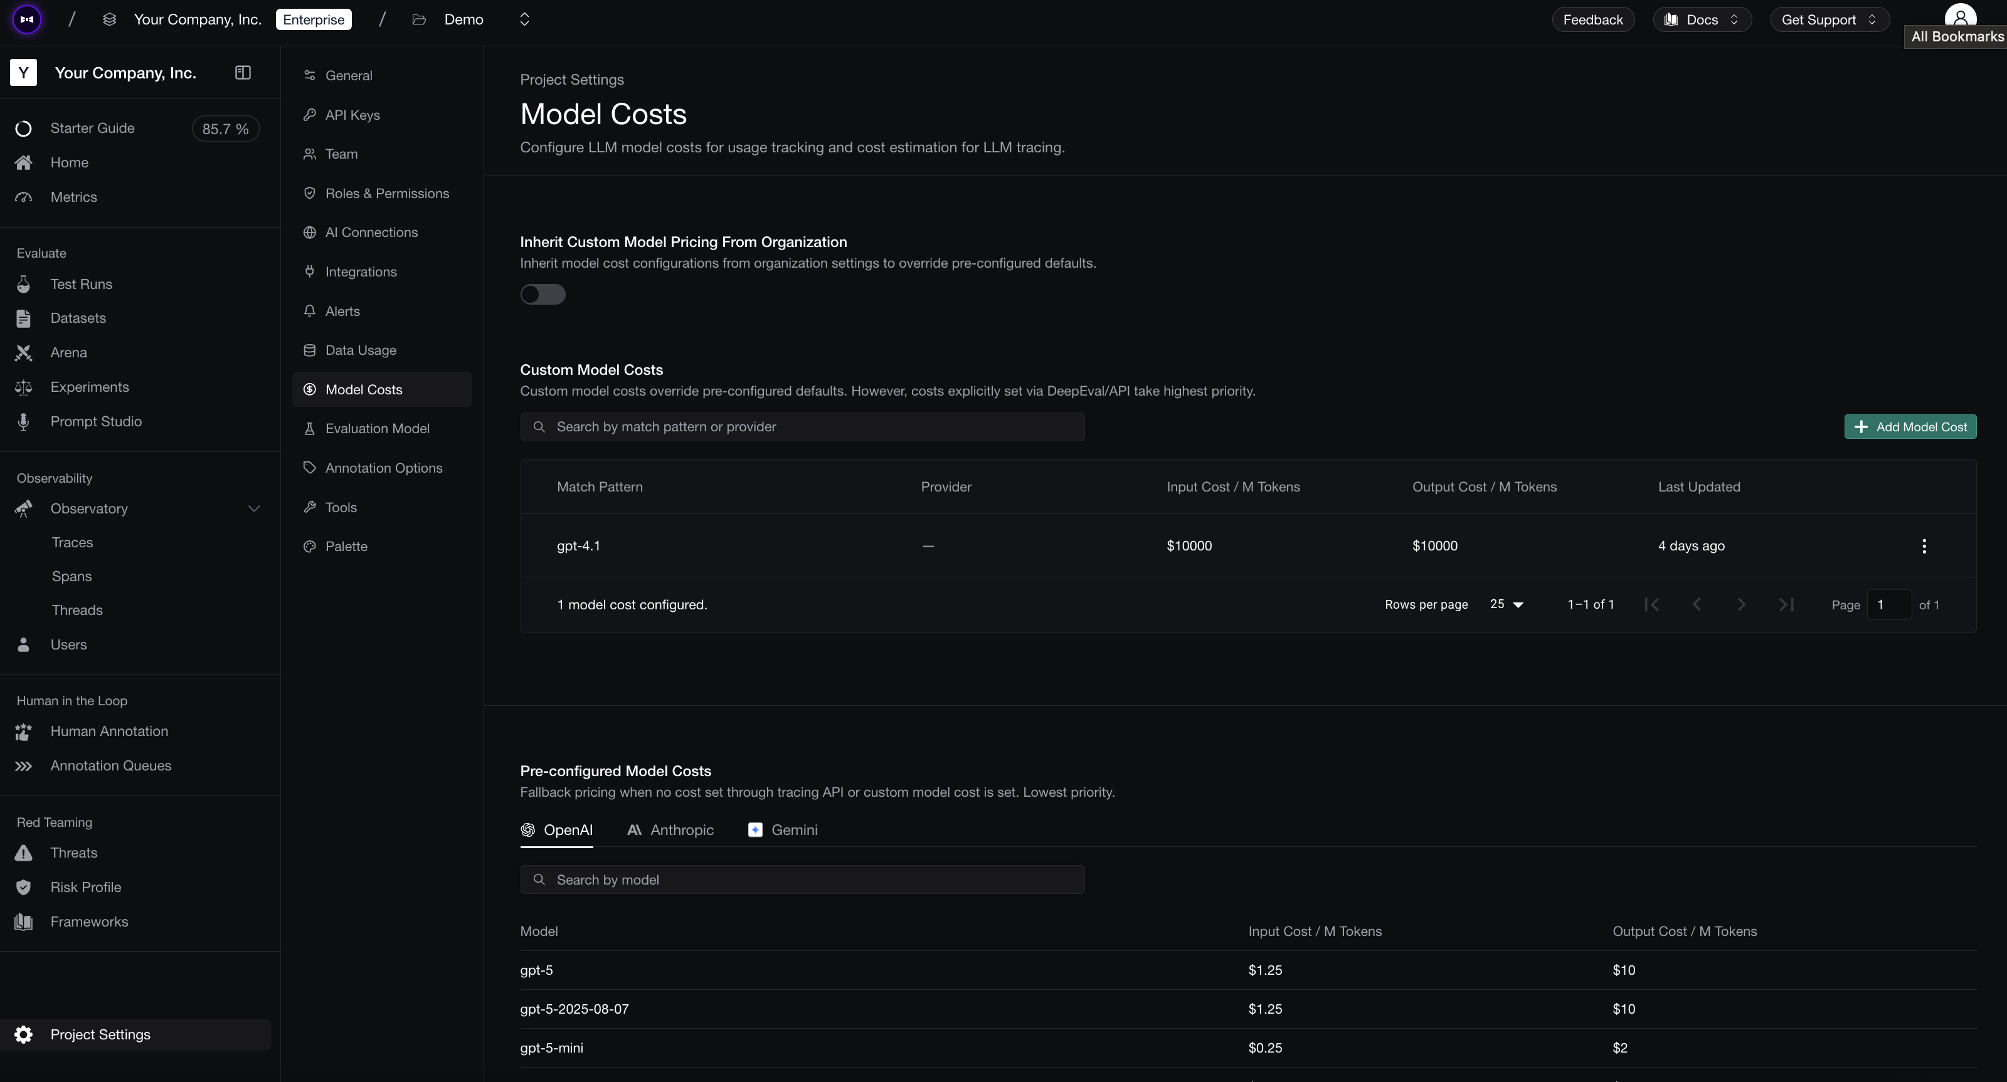The height and width of the screenshot is (1082, 2007).
Task: Click the Feedback button
Action: tap(1593, 19)
